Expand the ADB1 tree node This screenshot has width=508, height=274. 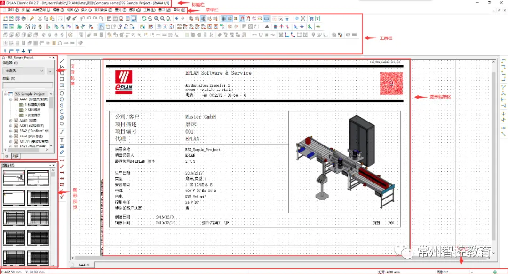tap(11, 126)
